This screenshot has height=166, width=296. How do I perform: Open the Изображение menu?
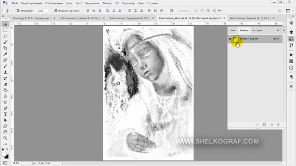54,3
